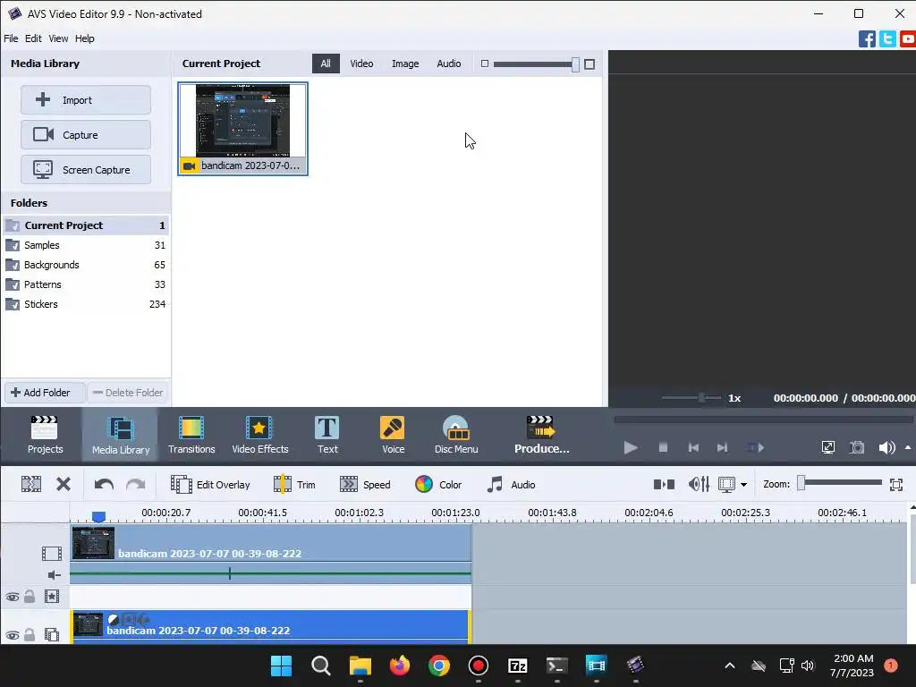
Task: Click the Screen Capture button
Action: click(86, 170)
